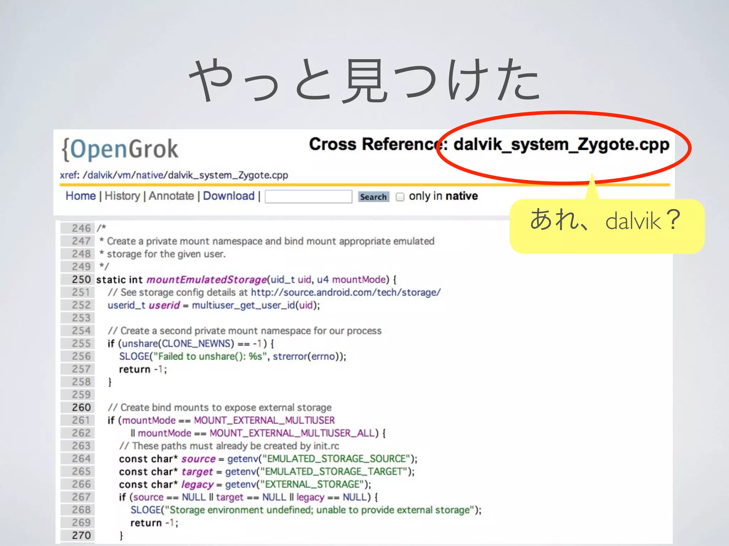This screenshot has width=729, height=546.
Task: Click the target variable definition
Action: [x=197, y=472]
